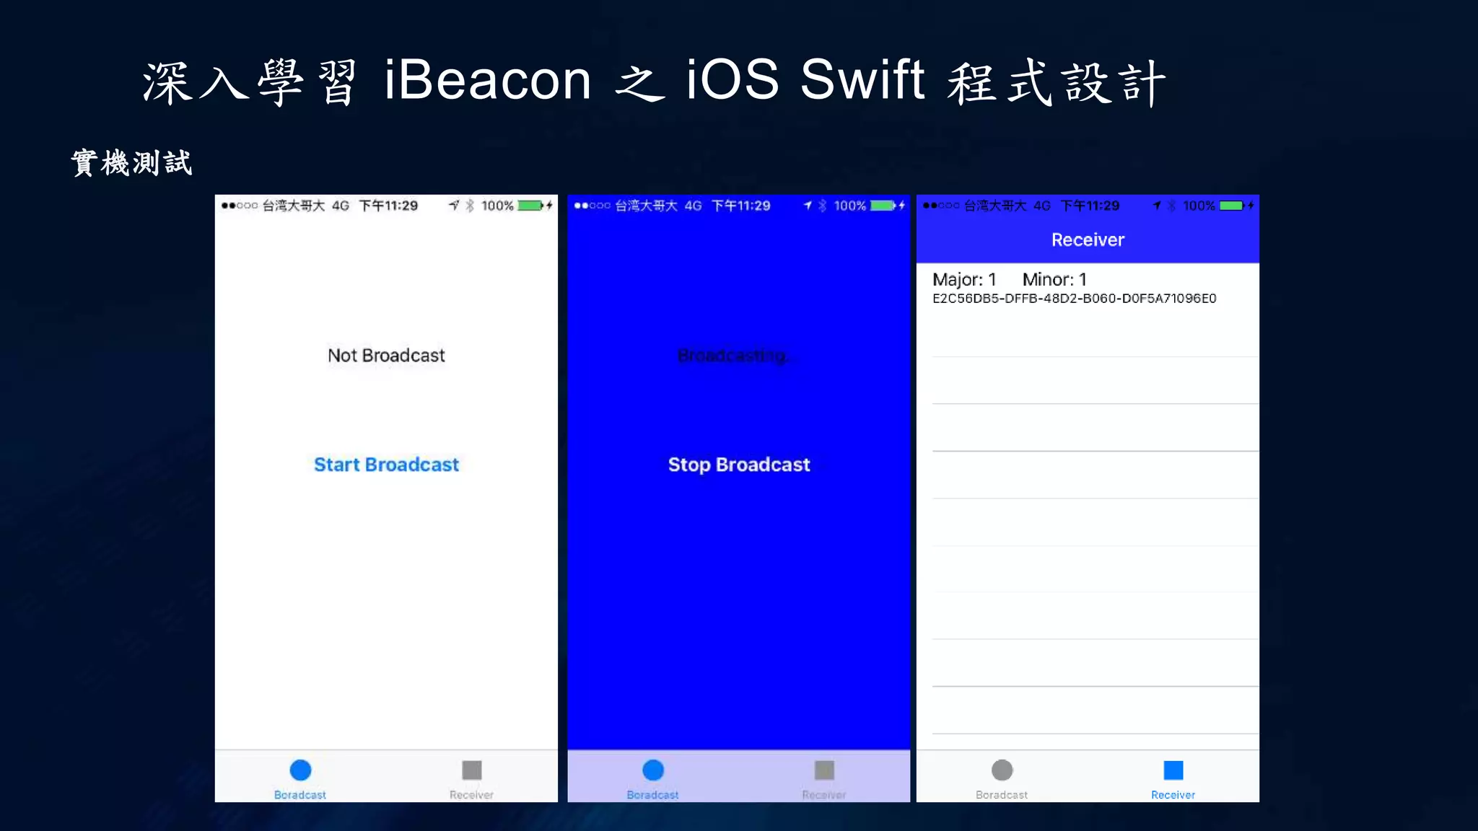Screen dimensions: 1478x831
Task: Select the Major: 1 Minor: 1 beacon row
Action: [1088, 287]
